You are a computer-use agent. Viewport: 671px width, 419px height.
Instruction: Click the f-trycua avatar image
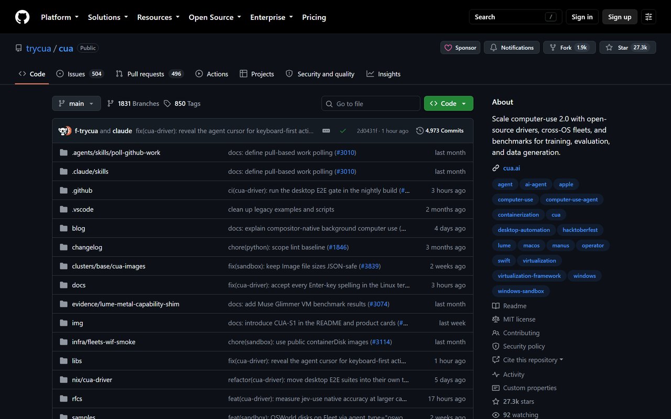point(63,130)
